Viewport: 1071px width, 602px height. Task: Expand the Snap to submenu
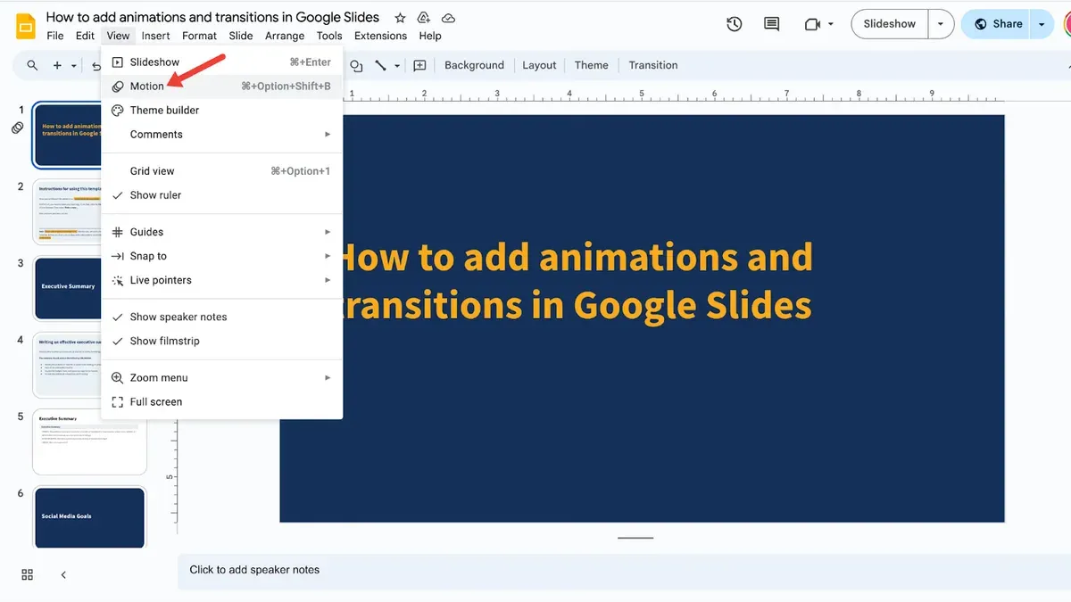click(221, 256)
